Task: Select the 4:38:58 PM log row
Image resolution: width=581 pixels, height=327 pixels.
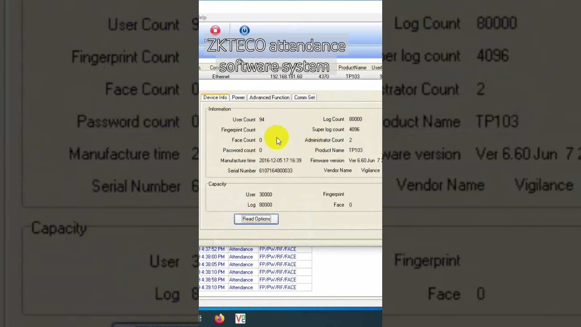Action: point(255,280)
